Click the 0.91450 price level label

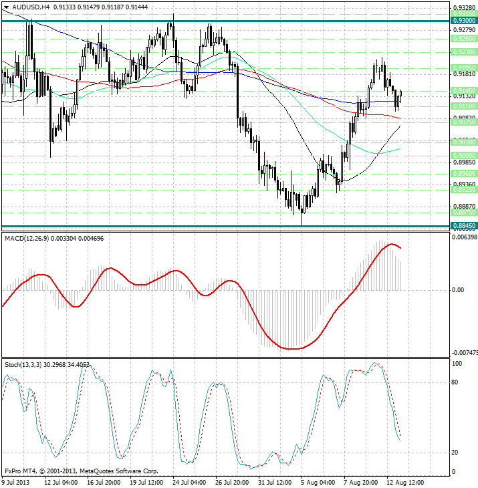coord(463,90)
